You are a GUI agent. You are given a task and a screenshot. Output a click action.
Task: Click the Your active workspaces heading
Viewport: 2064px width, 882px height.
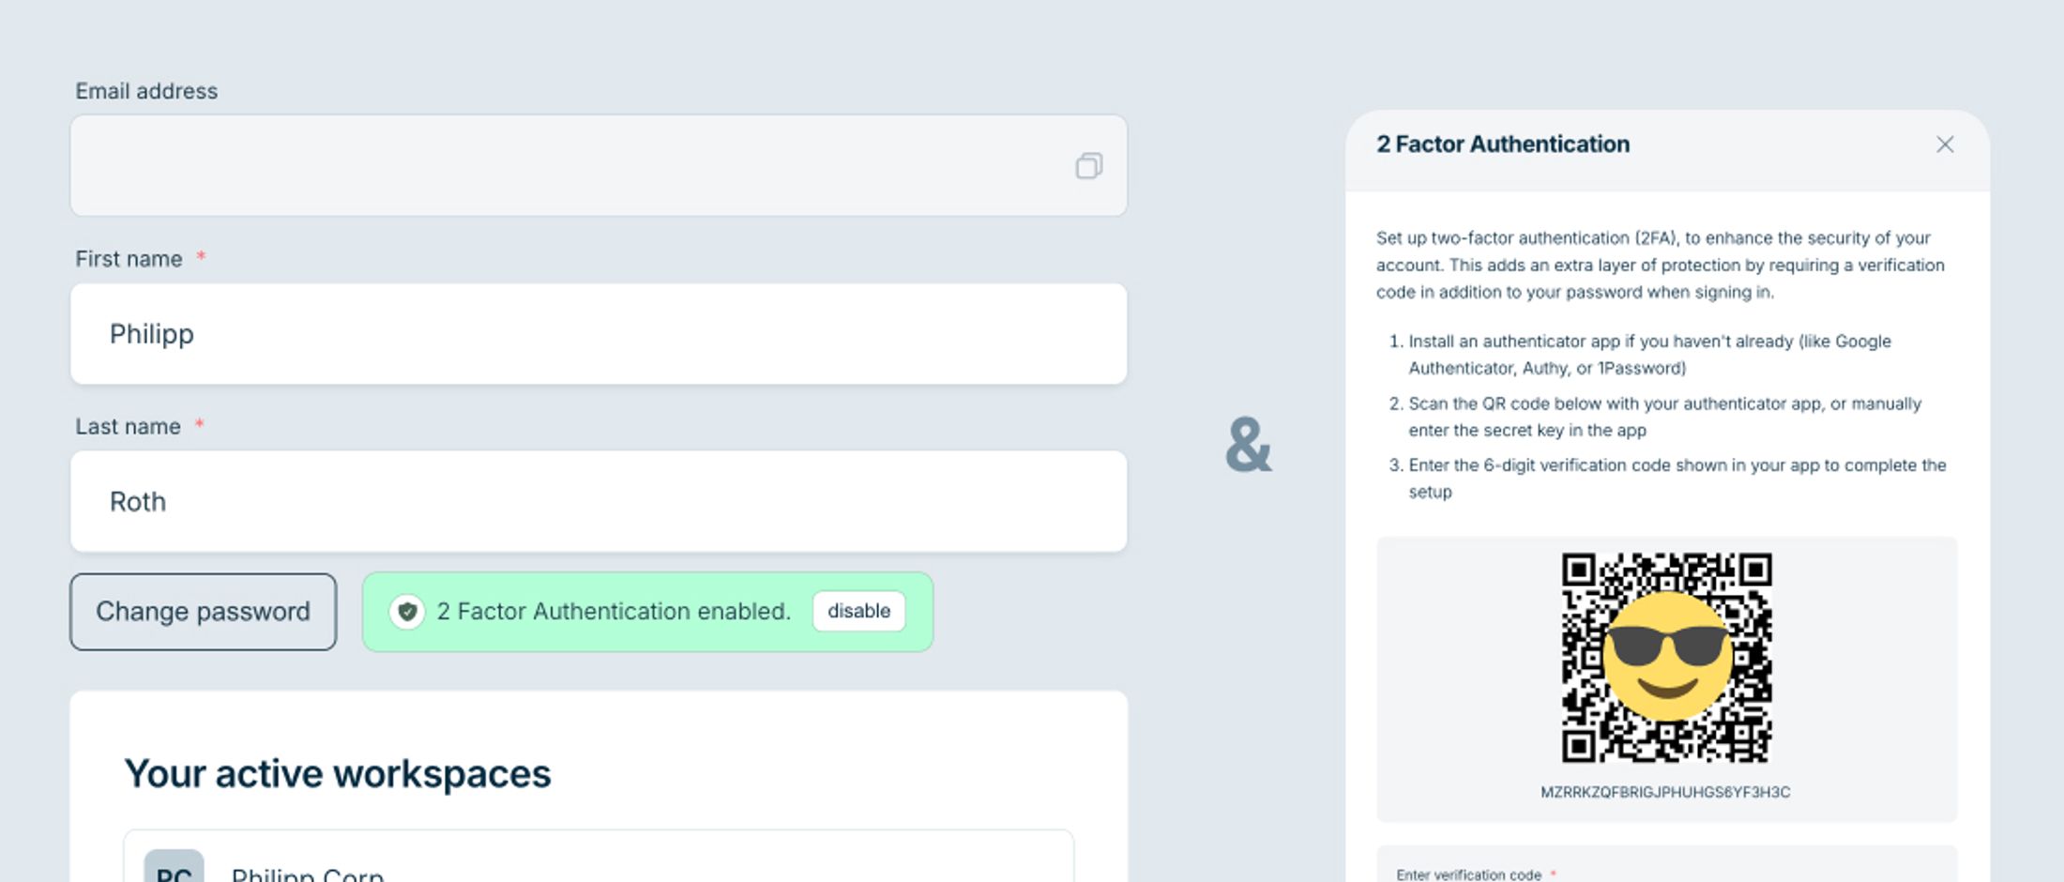click(x=339, y=773)
